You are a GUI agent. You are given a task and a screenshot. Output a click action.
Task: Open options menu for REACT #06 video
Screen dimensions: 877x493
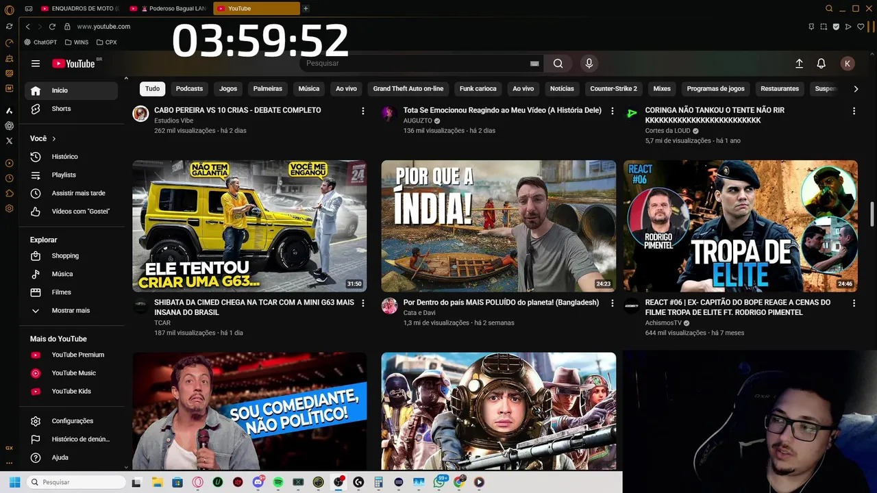[x=854, y=303]
